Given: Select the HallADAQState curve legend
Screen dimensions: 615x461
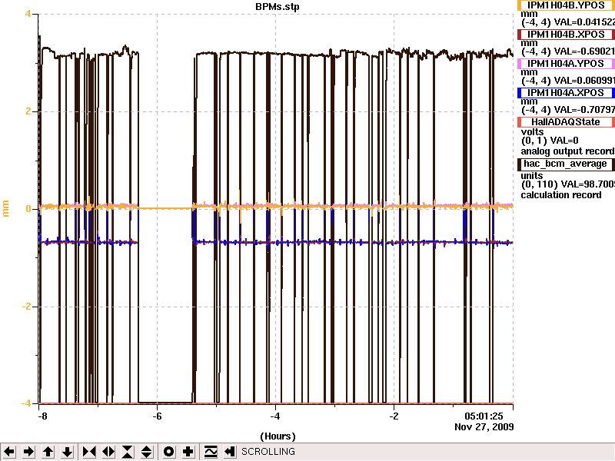Looking at the screenshot, I should coord(566,122).
